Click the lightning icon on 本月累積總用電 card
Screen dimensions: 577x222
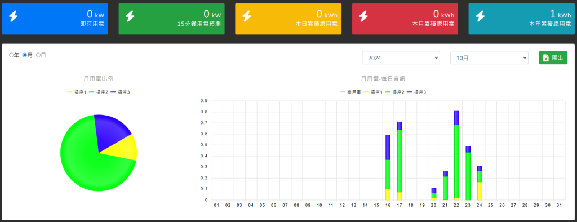pyautogui.click(x=363, y=16)
